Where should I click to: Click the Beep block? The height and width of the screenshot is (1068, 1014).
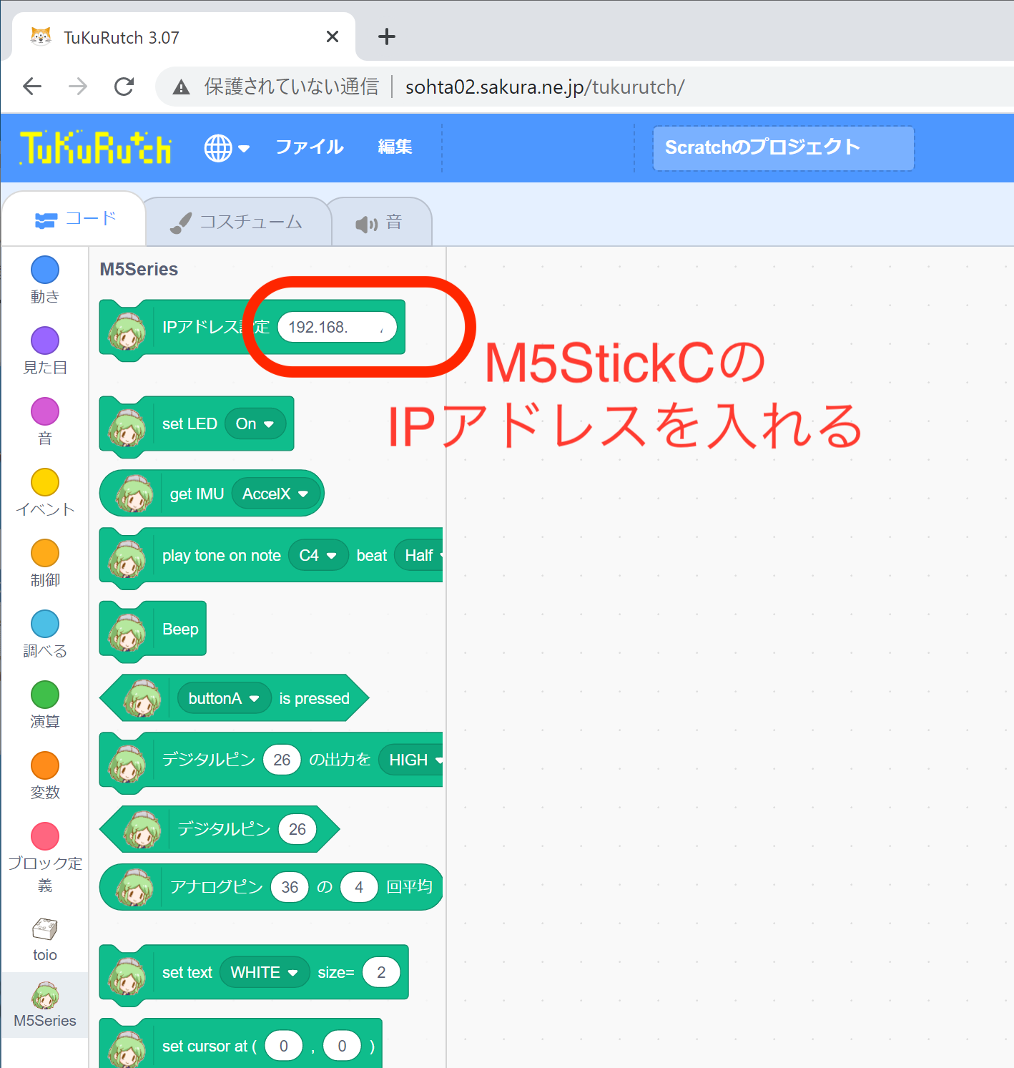[x=153, y=629]
